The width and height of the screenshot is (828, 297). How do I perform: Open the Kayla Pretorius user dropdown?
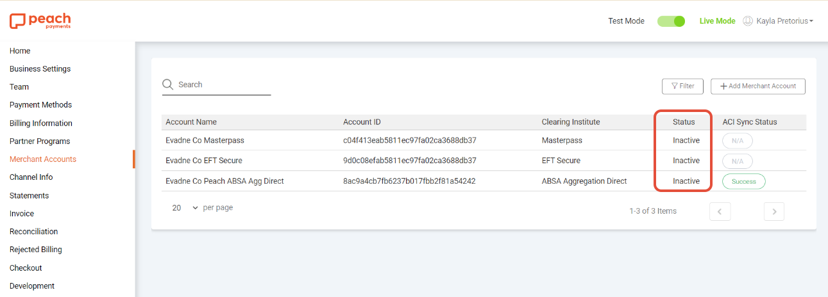785,21
